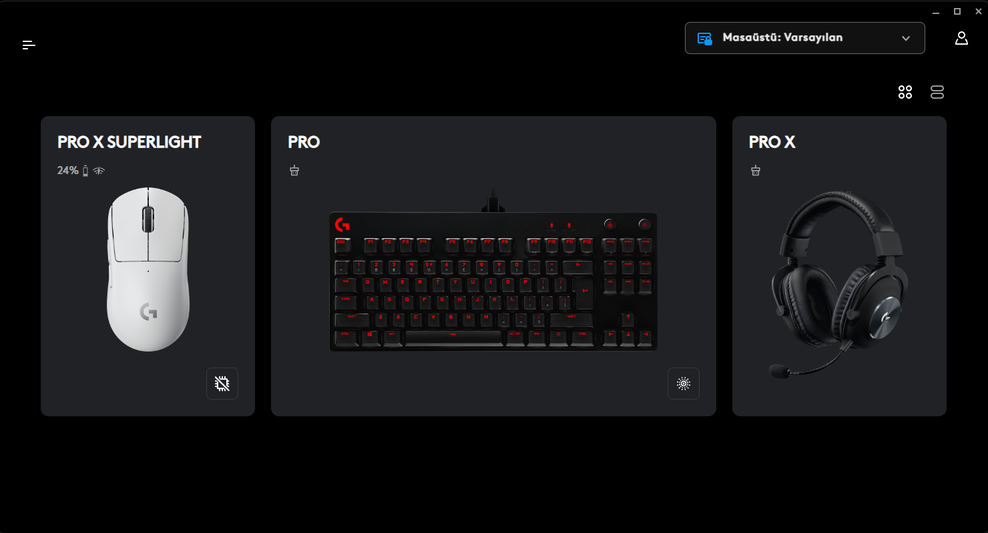Open the user account icon
988x533 pixels.
pos(961,38)
